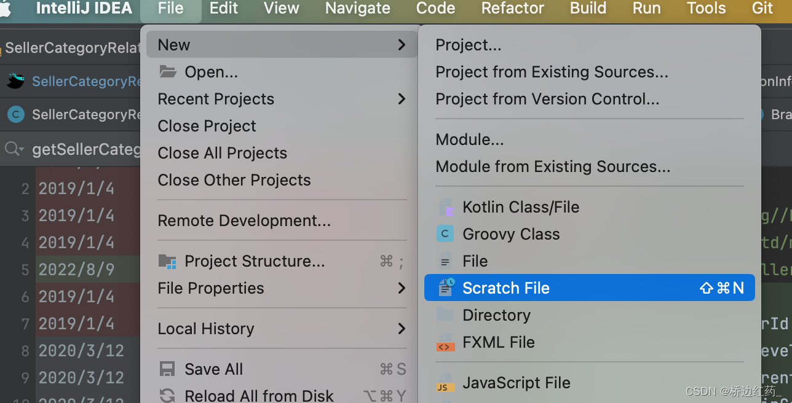792x403 pixels.
Task: Click the Save All disk icon
Action: 167,369
